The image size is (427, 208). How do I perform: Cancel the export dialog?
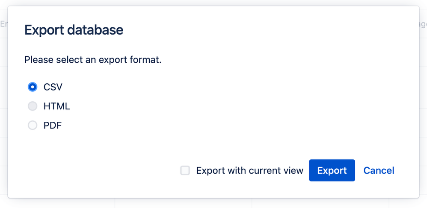click(x=379, y=170)
